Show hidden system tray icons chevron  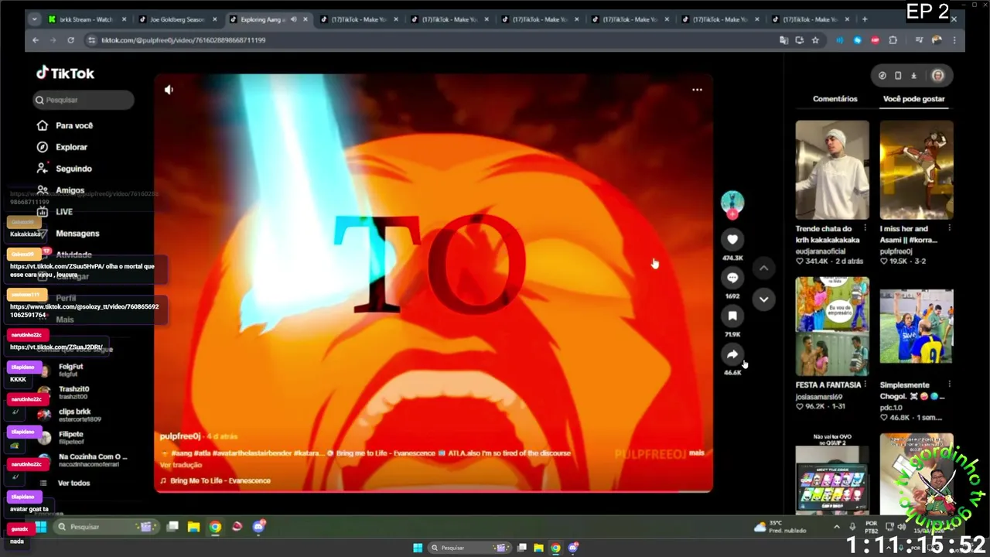836,527
